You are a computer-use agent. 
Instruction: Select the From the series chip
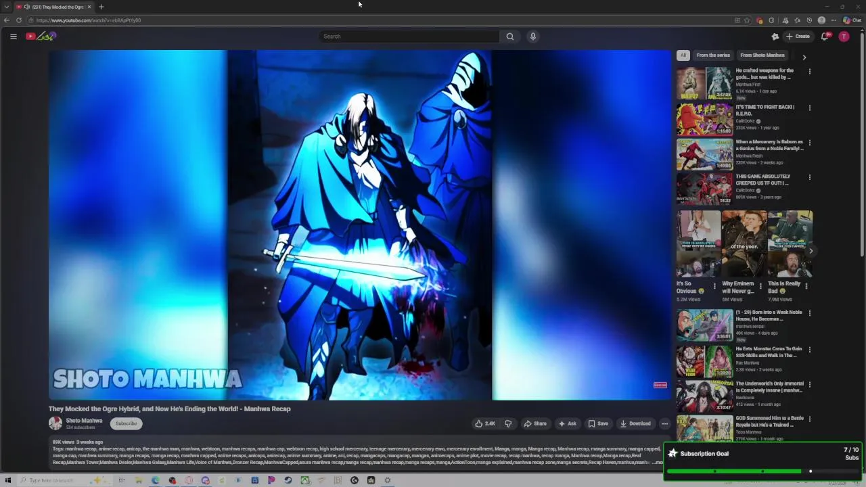[x=713, y=55]
